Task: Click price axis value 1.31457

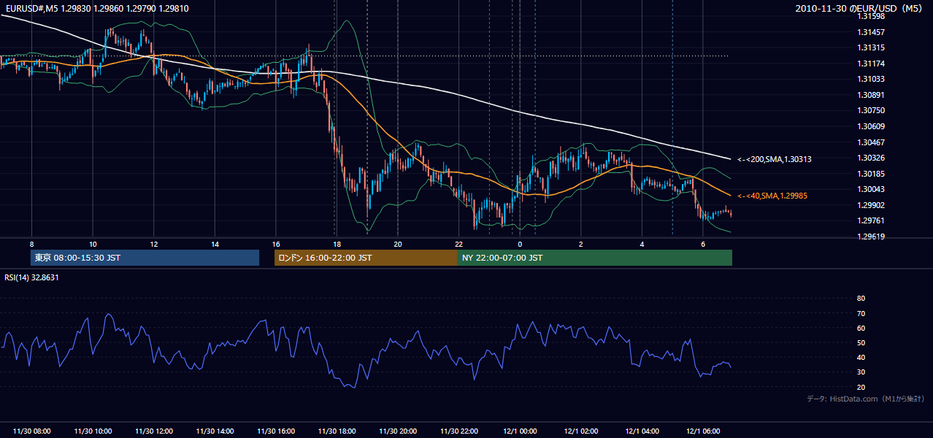Action: click(871, 32)
